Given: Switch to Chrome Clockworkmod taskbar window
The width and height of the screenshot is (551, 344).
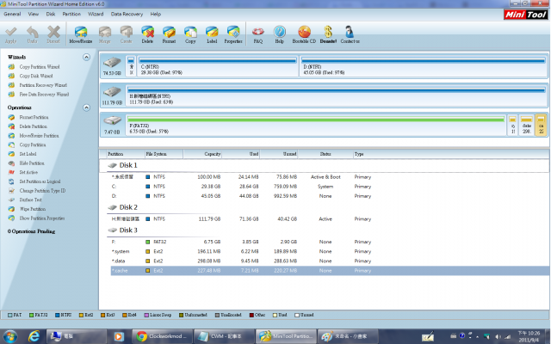Looking at the screenshot, I should 163,336.
